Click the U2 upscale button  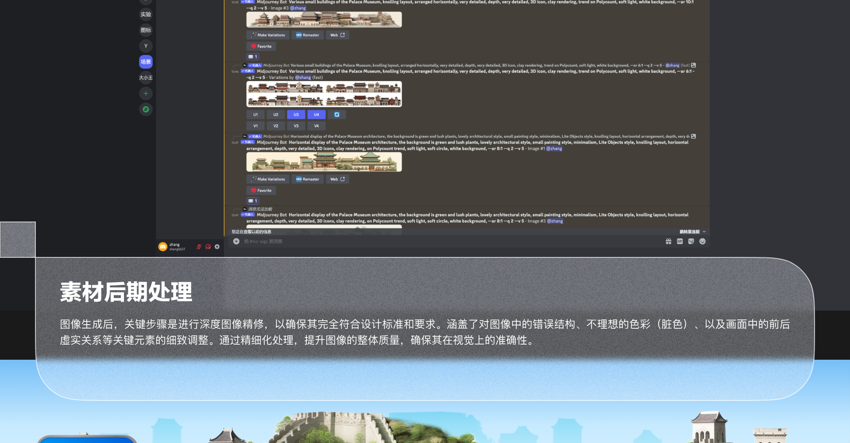(276, 115)
